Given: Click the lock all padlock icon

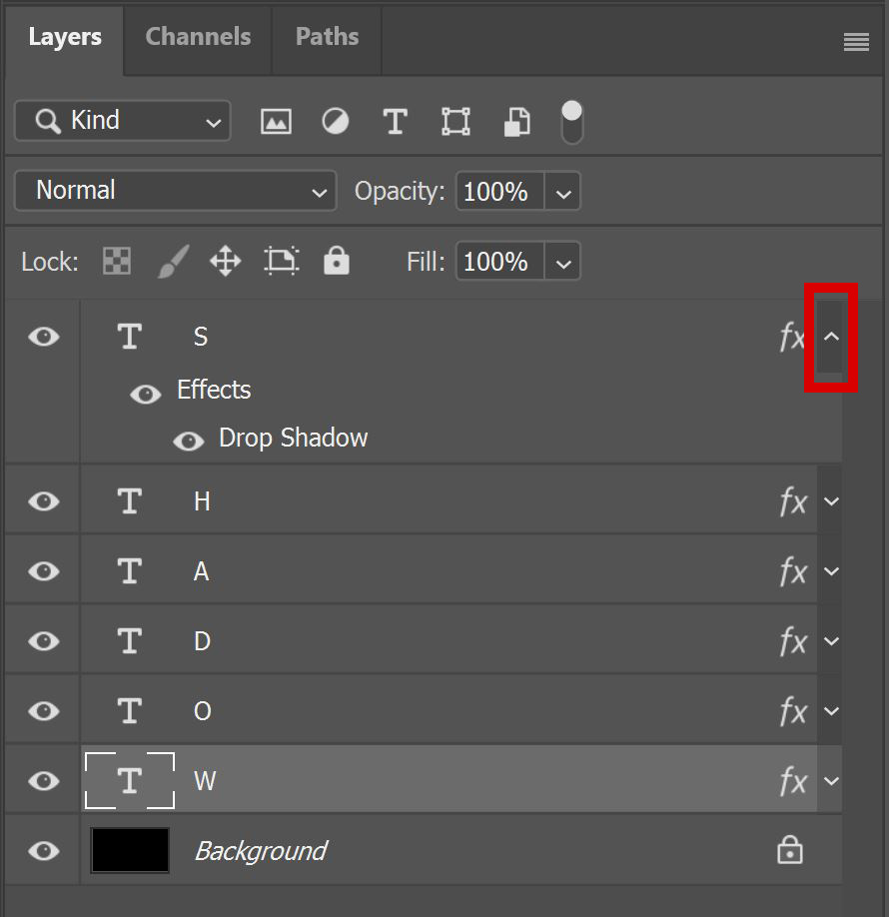Looking at the screenshot, I should point(337,261).
